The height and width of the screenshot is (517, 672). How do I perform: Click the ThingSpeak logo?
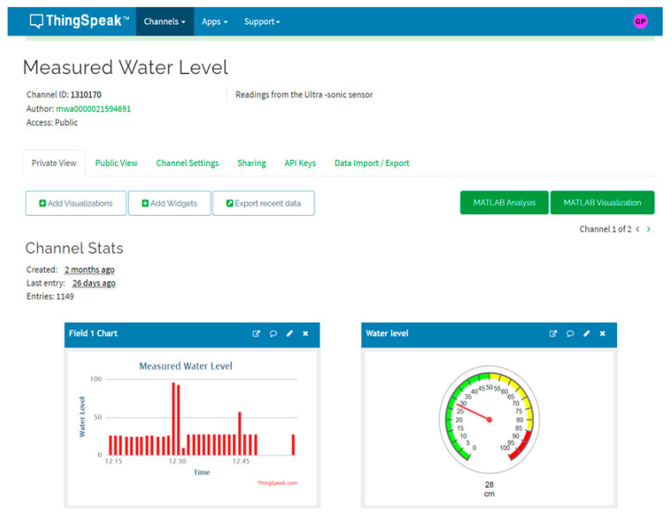(x=79, y=22)
